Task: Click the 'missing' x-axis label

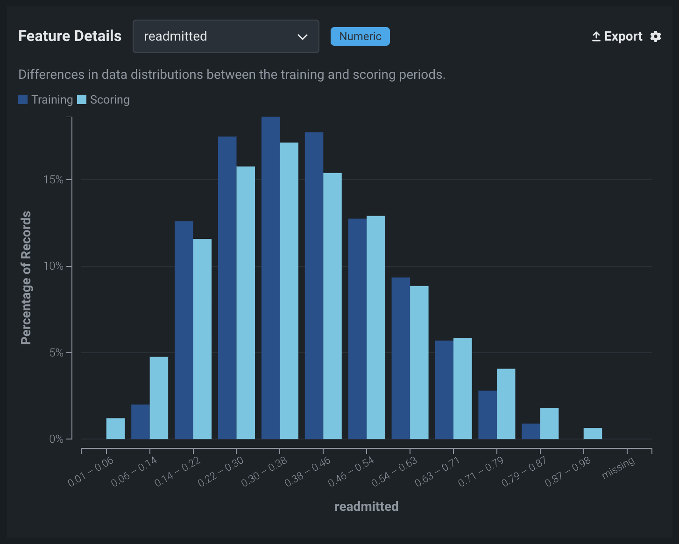Action: [618, 468]
